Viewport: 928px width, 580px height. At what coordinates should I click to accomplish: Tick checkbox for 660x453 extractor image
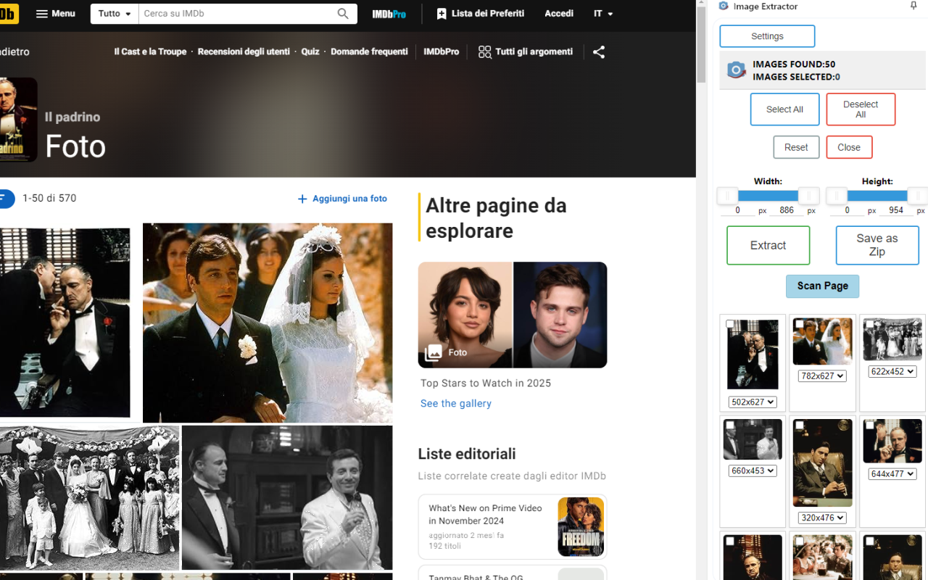(x=730, y=425)
